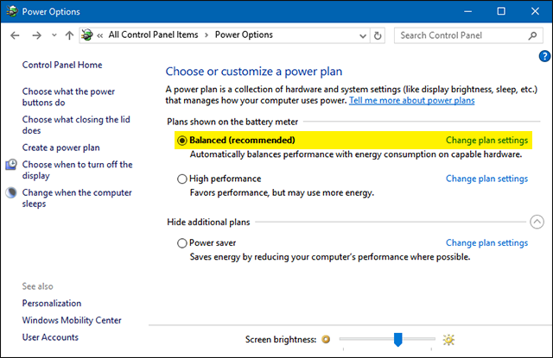Viewport: 553px width, 358px height.
Task: Click the dim brightness sun icon
Action: pyautogui.click(x=326, y=340)
